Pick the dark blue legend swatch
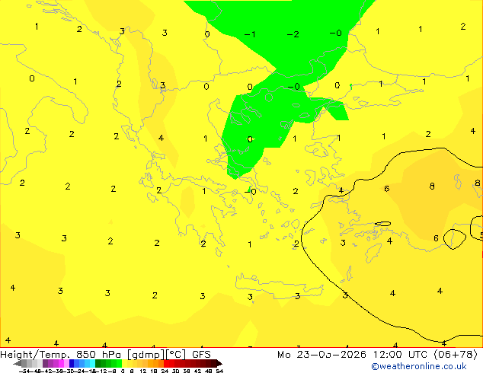Viewport: 483px width, 373px height. pos(72,363)
